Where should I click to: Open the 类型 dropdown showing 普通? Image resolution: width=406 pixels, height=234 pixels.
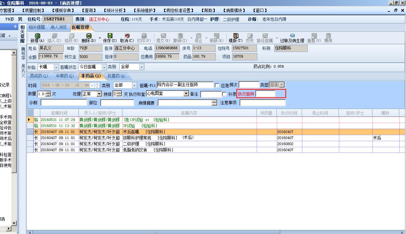pos(282,85)
